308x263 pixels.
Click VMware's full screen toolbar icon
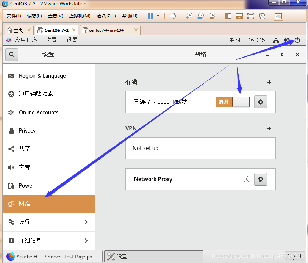click(x=250, y=16)
